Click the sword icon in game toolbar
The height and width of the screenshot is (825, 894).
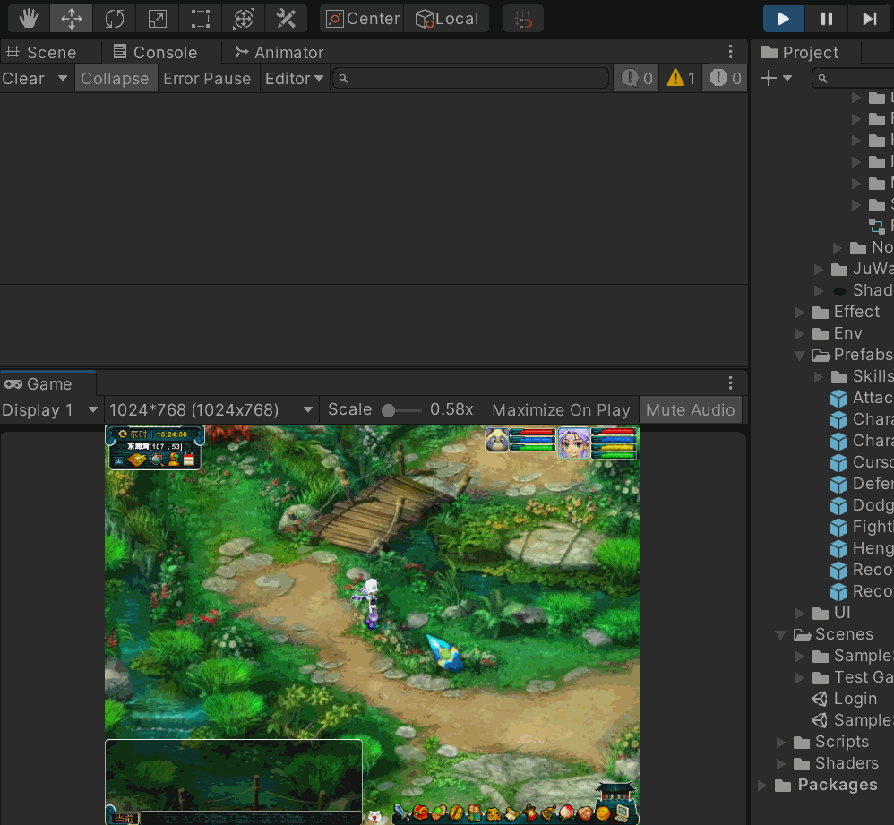401,813
